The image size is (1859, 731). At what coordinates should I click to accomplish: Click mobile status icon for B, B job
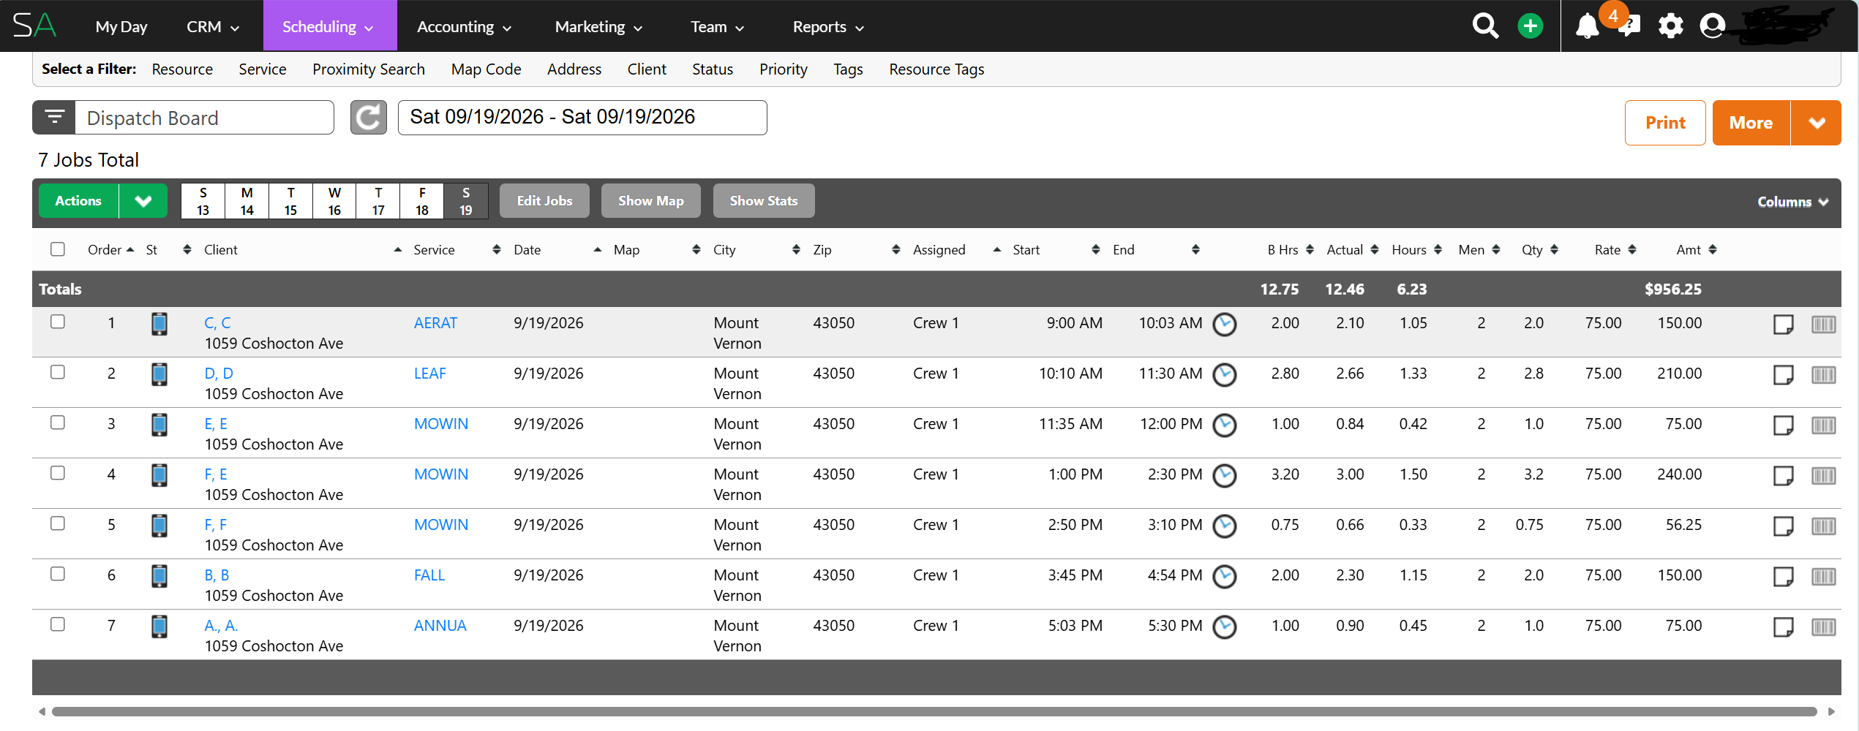pyautogui.click(x=159, y=576)
